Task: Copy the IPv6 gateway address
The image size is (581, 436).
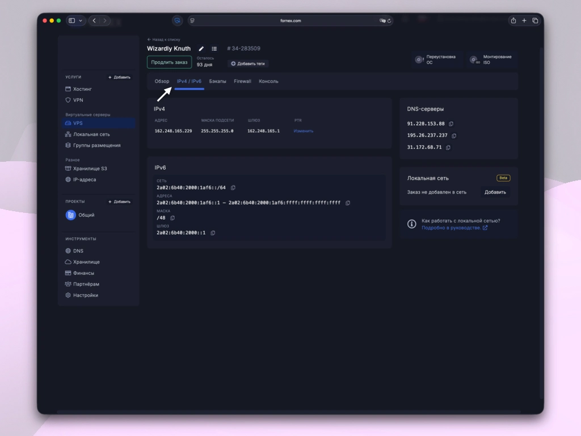Action: pos(212,233)
